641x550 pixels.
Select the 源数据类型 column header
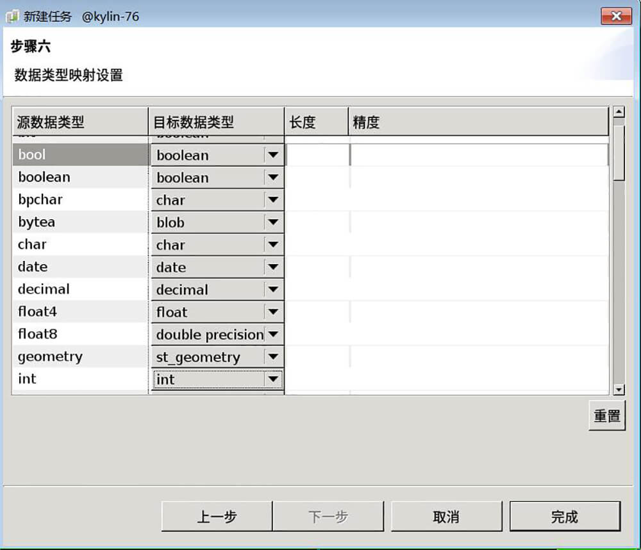(80, 122)
